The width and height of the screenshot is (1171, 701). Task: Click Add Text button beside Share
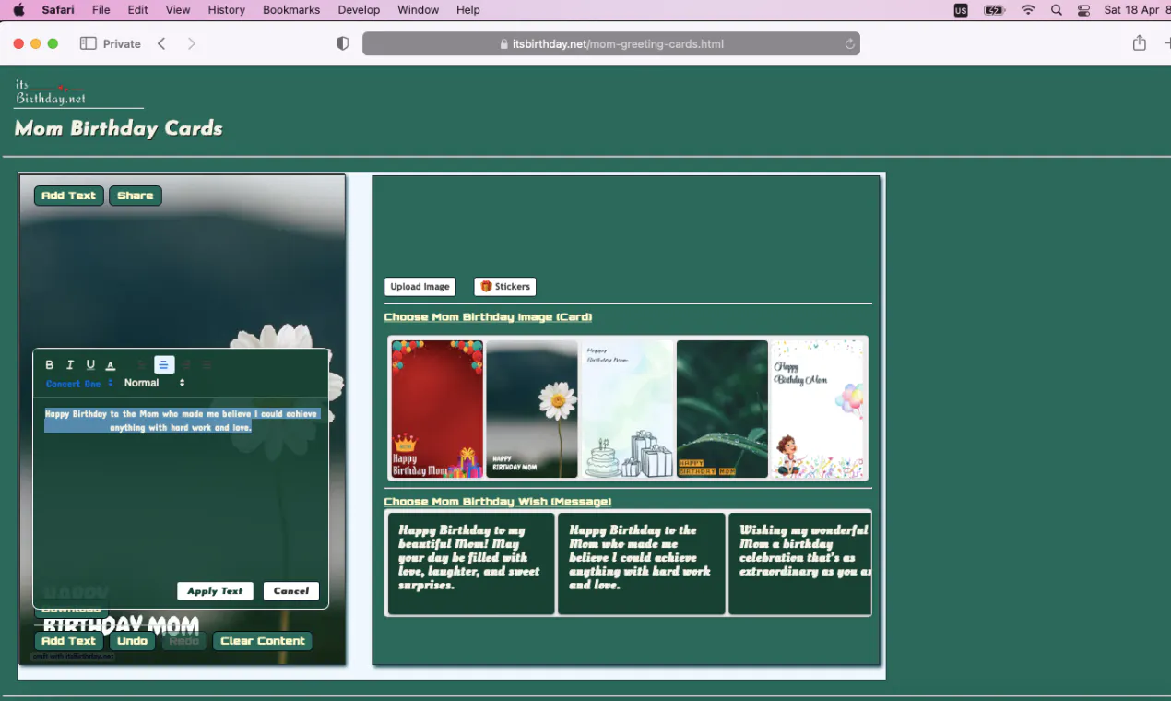[x=69, y=196]
